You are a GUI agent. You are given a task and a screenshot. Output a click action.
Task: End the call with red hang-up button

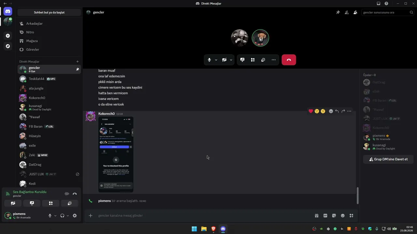tap(289, 60)
